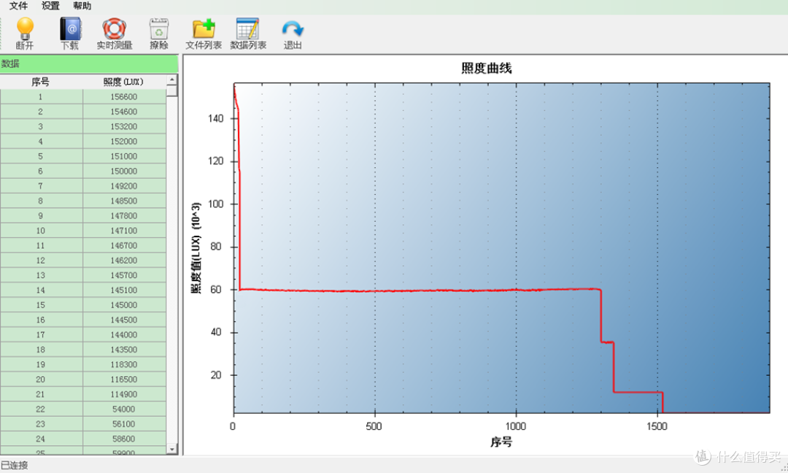
Task: Click the x-axis tick label 1500
Action: [x=657, y=426]
